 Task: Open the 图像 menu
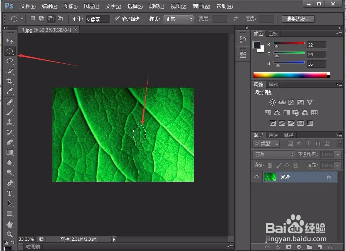coord(71,7)
